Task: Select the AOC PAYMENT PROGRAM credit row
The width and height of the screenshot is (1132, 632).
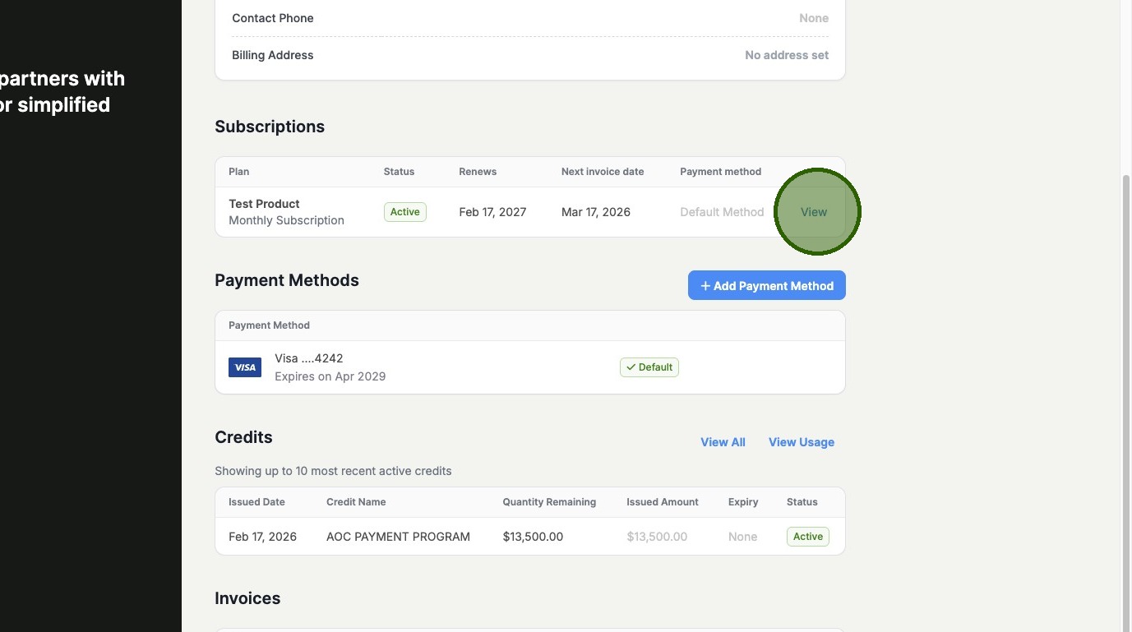Action: [398, 537]
